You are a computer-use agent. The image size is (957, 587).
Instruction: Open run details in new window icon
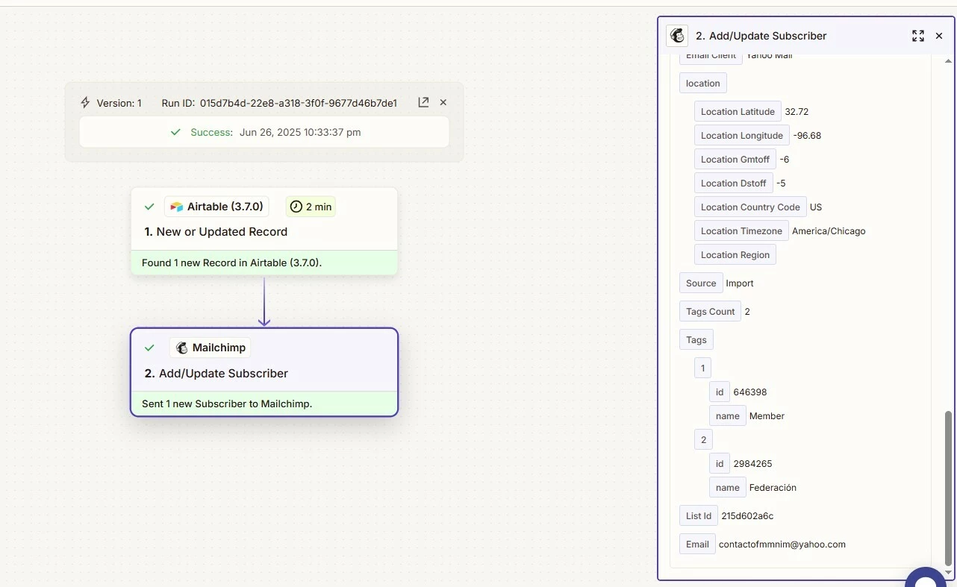click(x=423, y=102)
